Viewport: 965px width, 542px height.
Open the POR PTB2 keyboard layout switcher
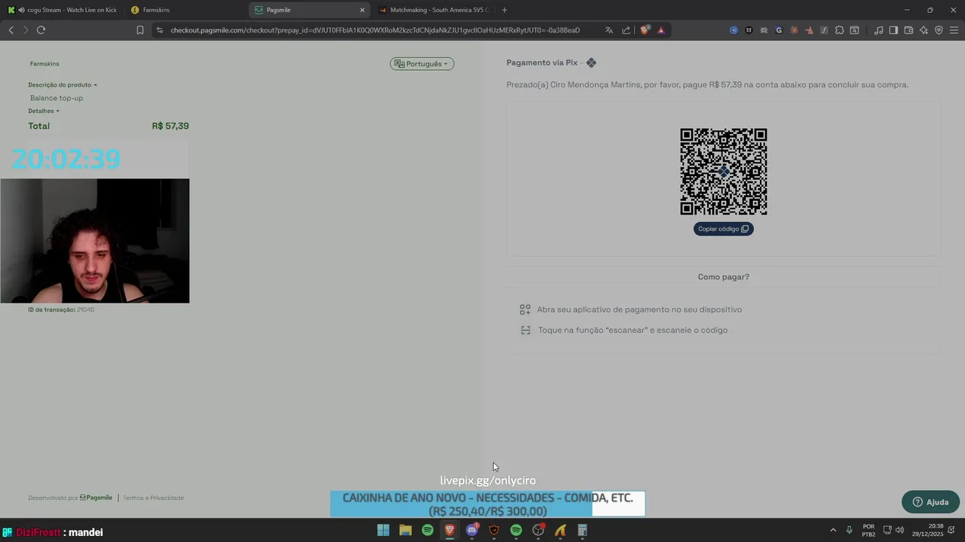click(868, 530)
